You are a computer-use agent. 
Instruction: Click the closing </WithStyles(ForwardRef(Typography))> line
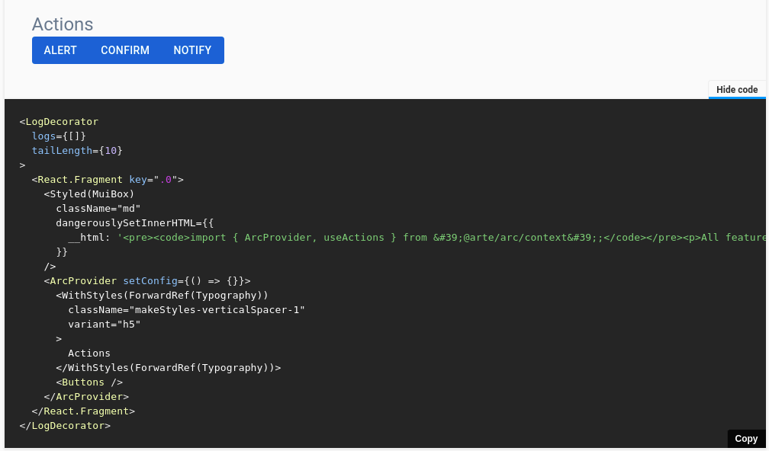pos(168,368)
